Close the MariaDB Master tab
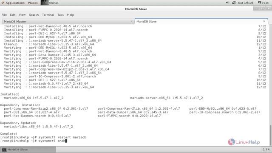 (131, 21)
